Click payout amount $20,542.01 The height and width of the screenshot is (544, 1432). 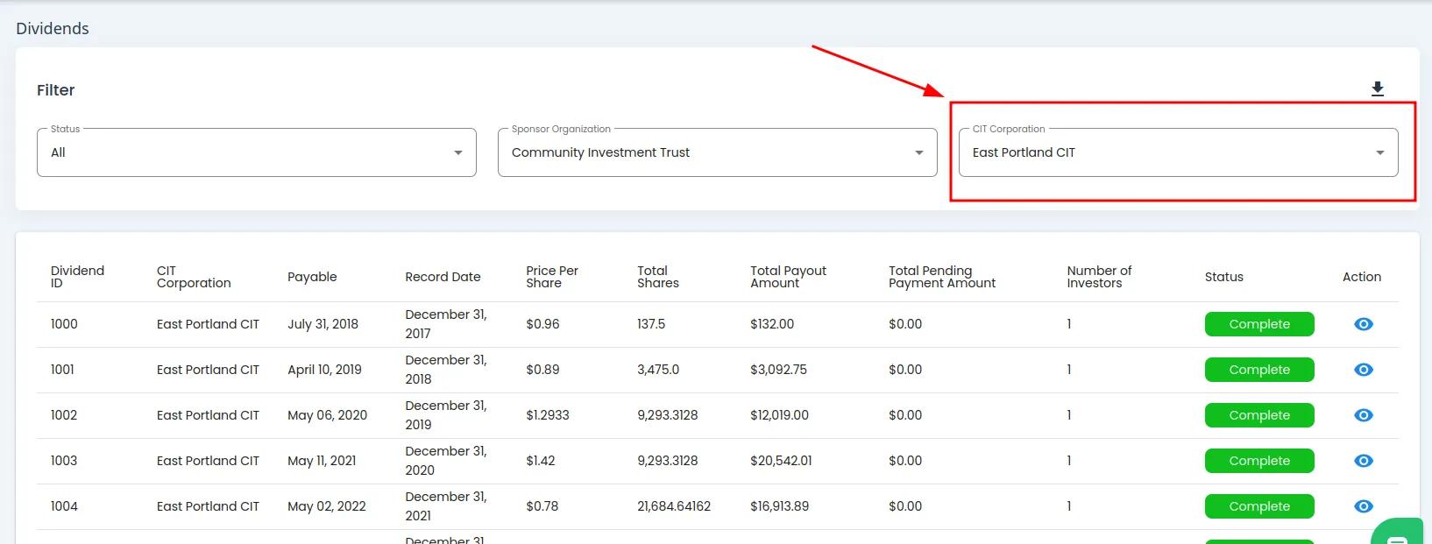click(x=781, y=461)
